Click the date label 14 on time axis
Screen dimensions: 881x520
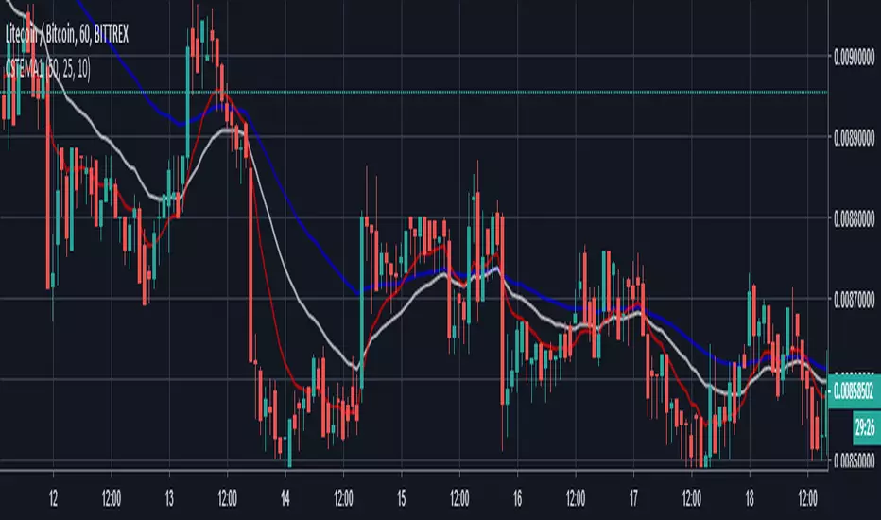tap(285, 498)
